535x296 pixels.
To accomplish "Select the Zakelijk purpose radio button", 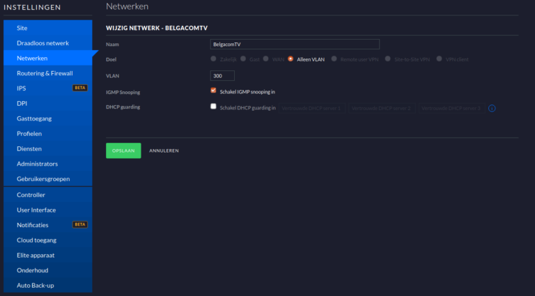I will click(x=213, y=59).
